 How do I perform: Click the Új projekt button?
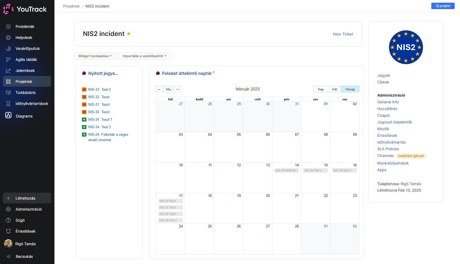(x=443, y=6)
